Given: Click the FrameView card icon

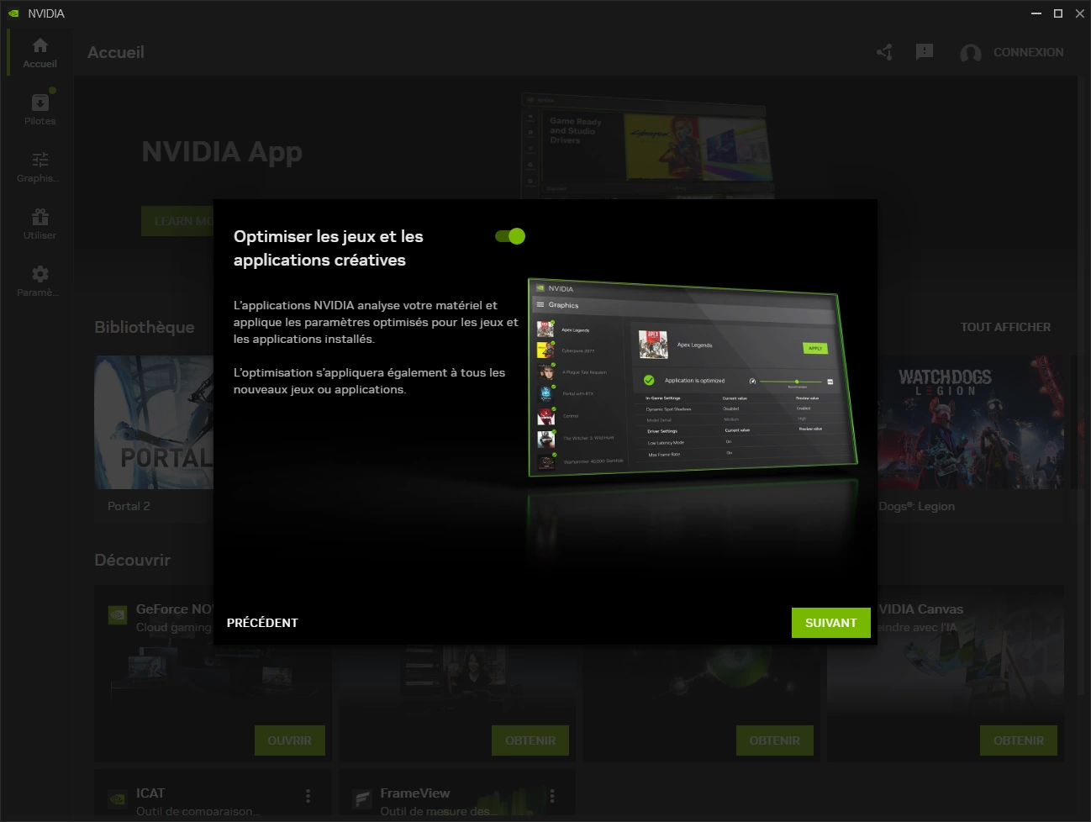Looking at the screenshot, I should point(362,798).
